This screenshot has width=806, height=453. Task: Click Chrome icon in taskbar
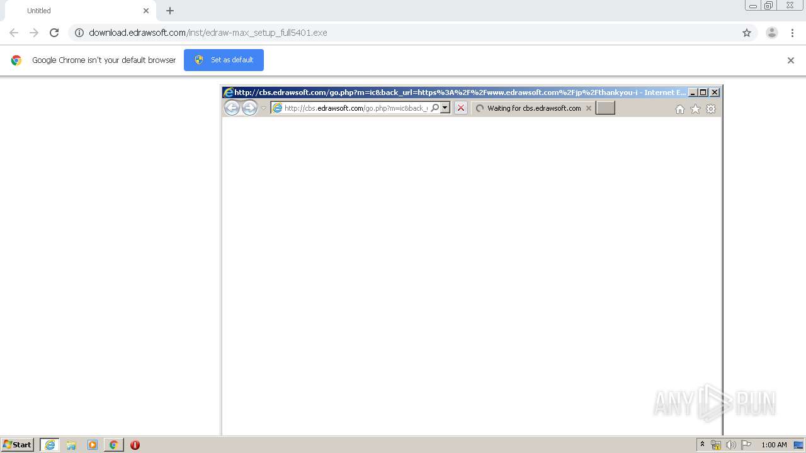113,445
